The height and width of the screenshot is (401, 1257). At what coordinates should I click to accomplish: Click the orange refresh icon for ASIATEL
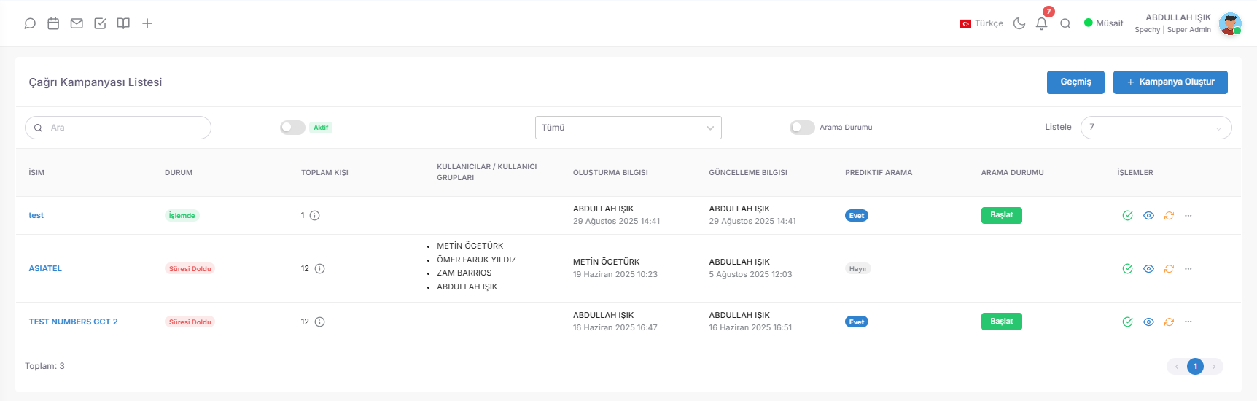pyautogui.click(x=1169, y=268)
